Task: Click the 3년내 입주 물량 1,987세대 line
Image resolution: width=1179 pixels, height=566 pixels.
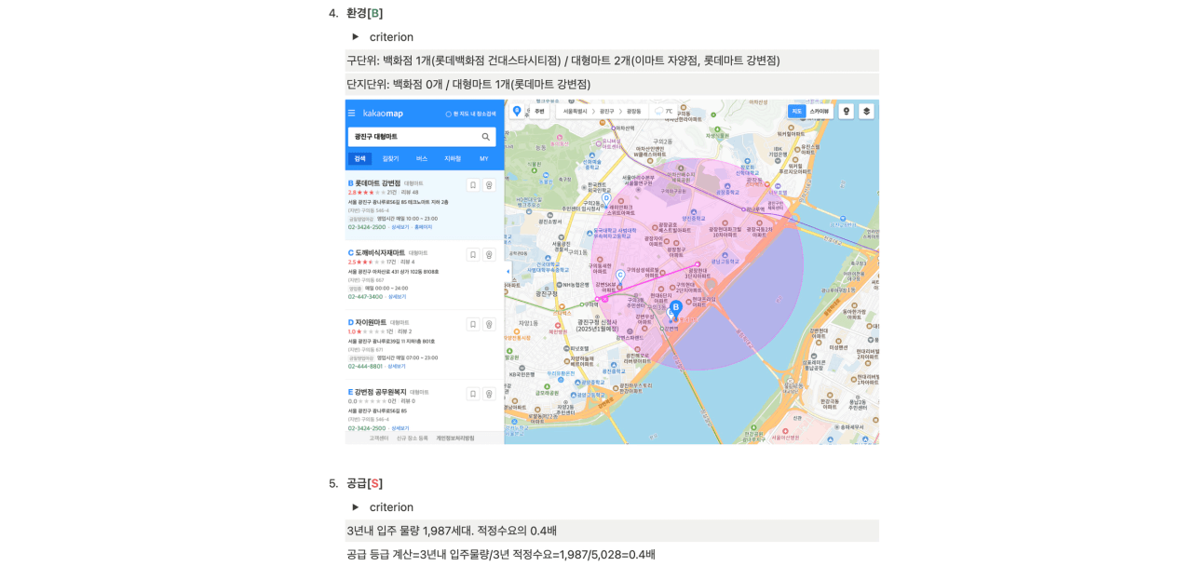Action: tap(612, 531)
